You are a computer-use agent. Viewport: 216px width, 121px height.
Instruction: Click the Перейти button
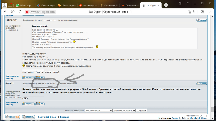[142, 111]
